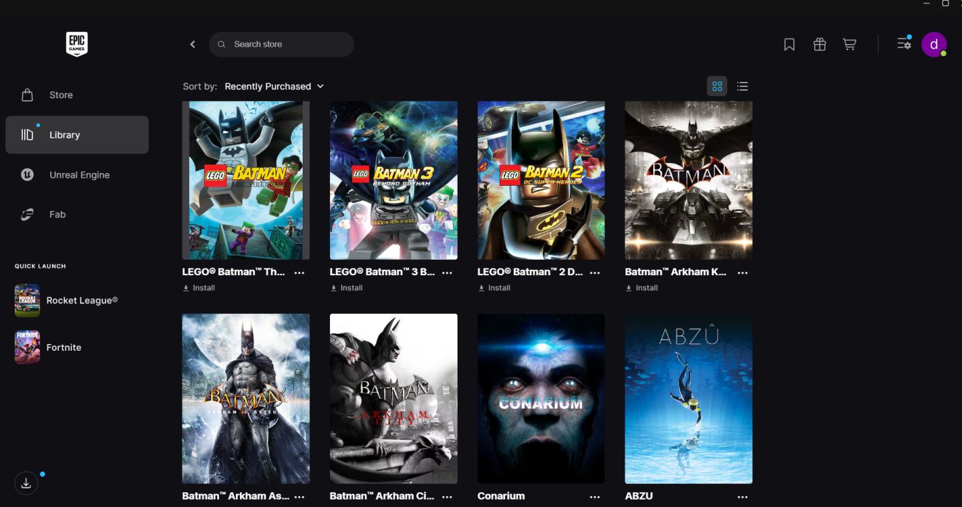The image size is (962, 507).
Task: Install LEGO Batman 3 Beyond Gotham
Action: click(x=347, y=288)
